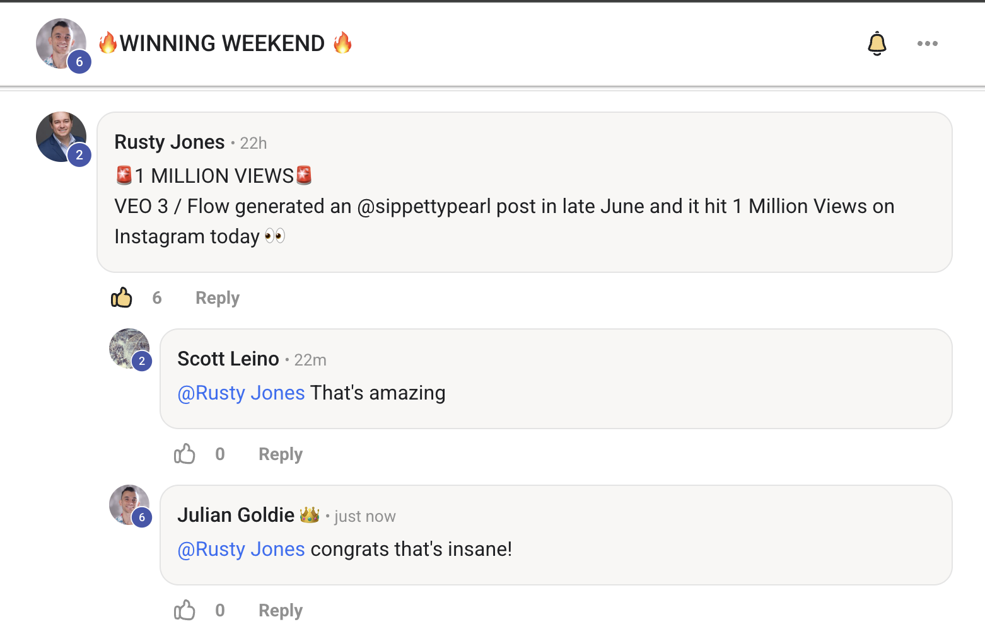
Task: Like Scott Leino's "That's amazing" reply
Action: click(x=185, y=454)
